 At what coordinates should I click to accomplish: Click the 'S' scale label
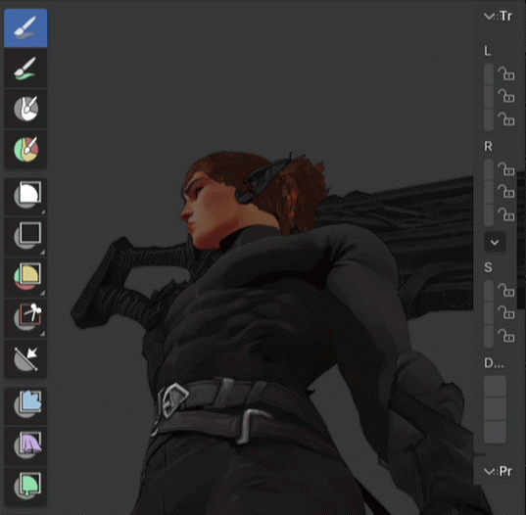tap(488, 267)
